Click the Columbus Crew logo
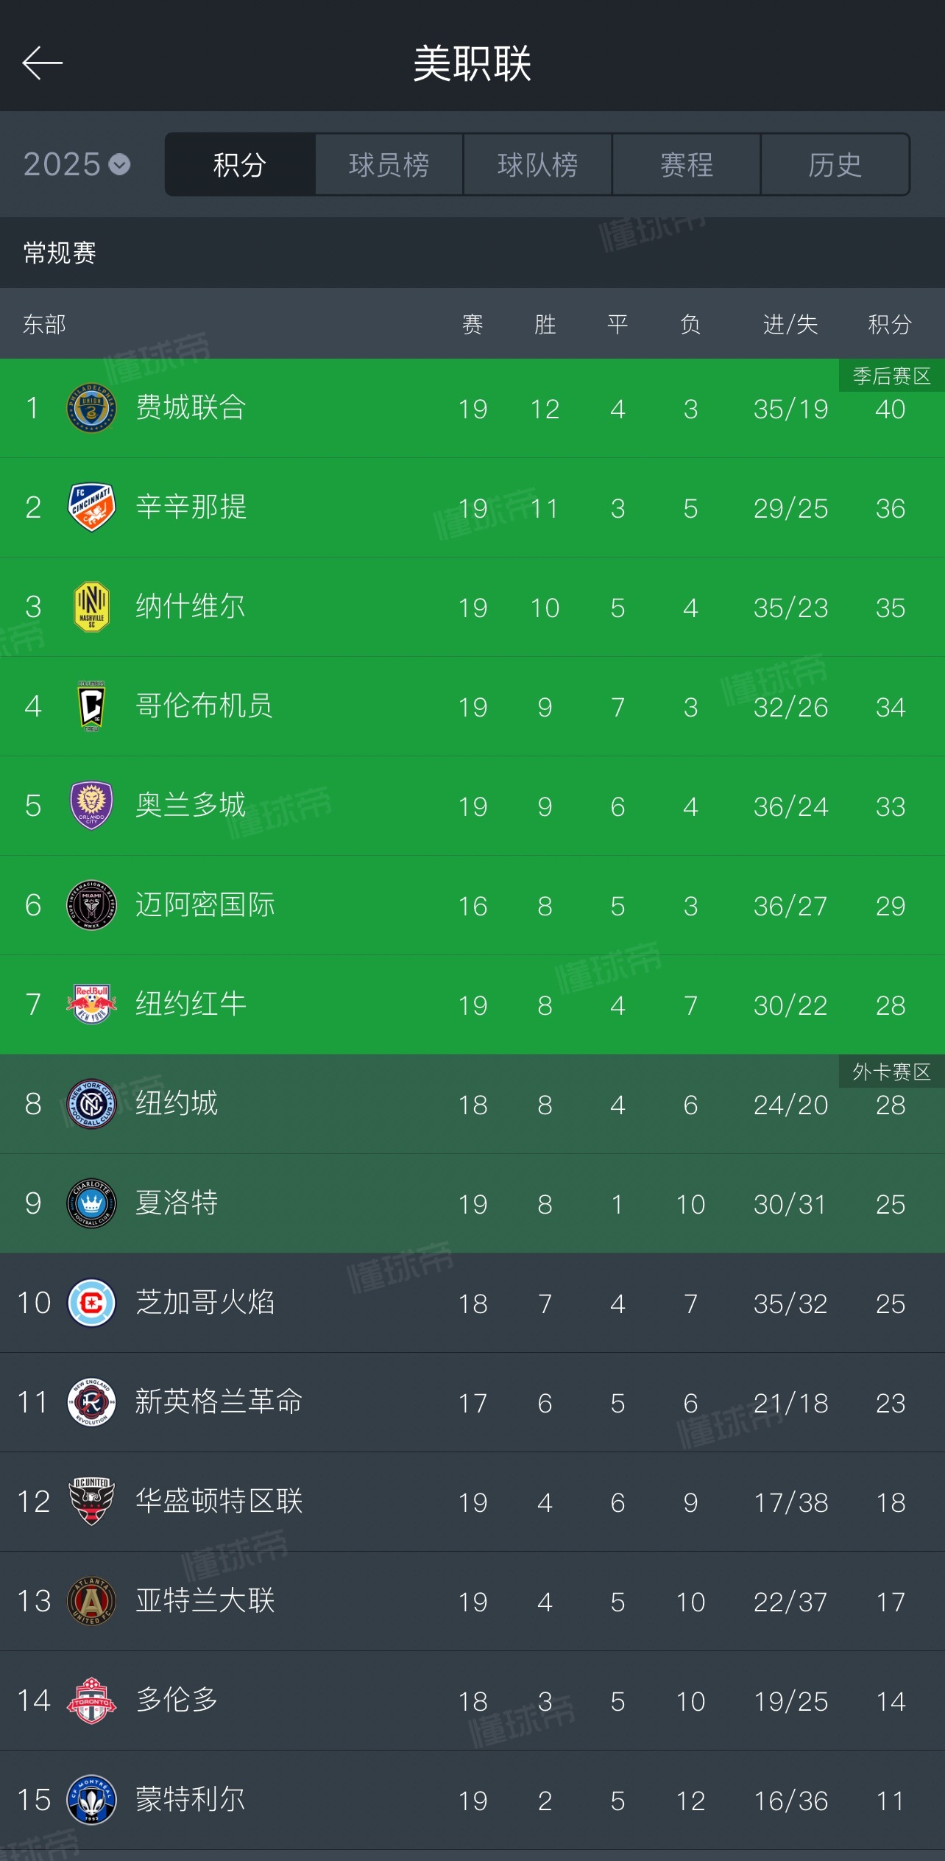The width and height of the screenshot is (945, 1861). pyautogui.click(x=91, y=706)
